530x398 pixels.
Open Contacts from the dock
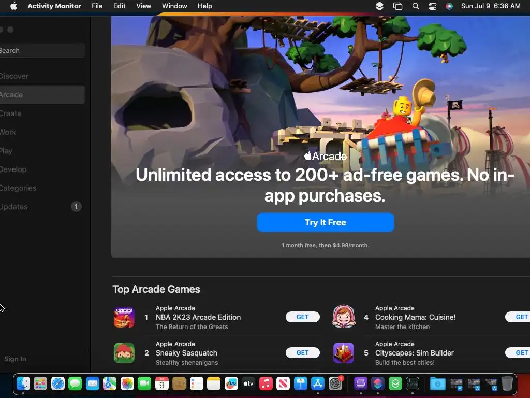point(179,383)
